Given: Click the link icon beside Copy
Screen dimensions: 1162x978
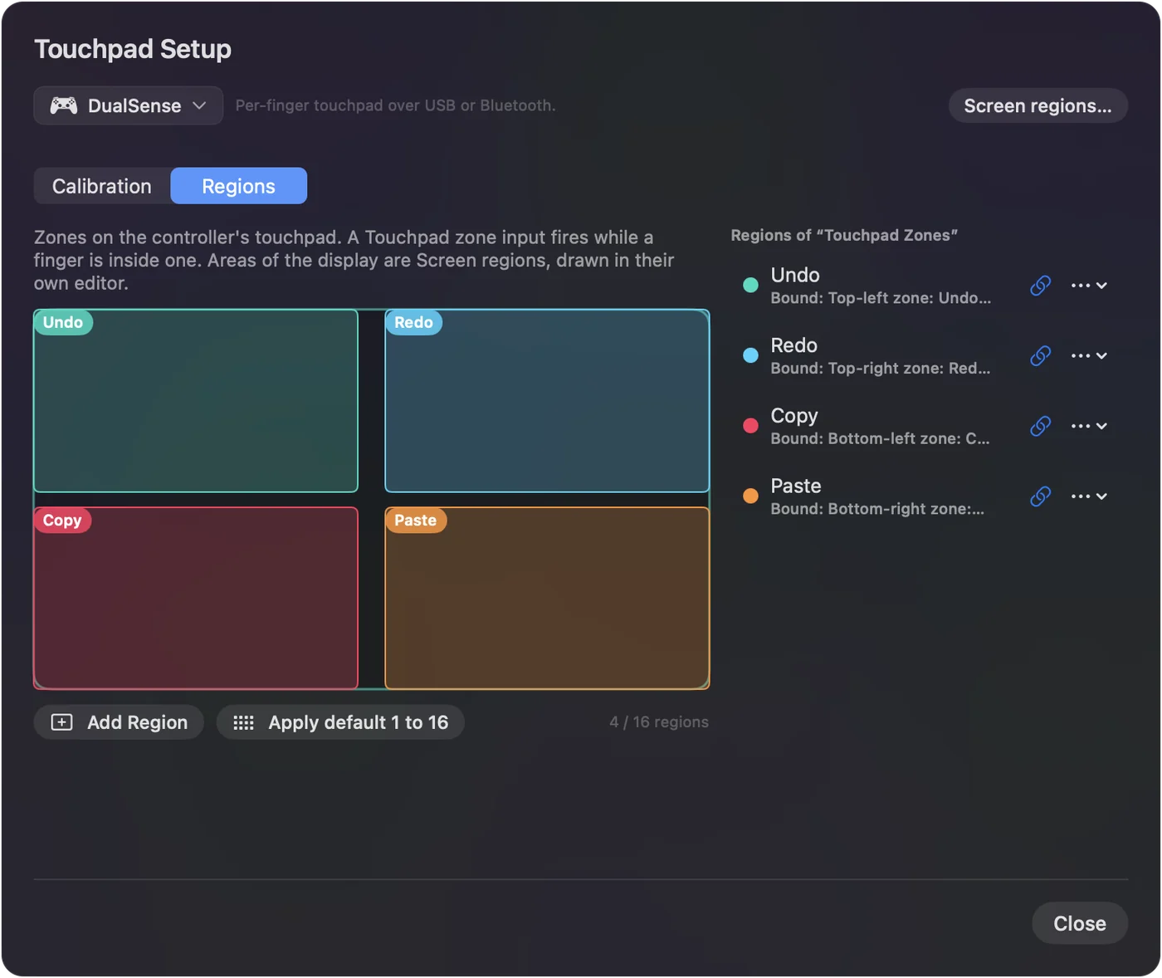Looking at the screenshot, I should [1040, 426].
